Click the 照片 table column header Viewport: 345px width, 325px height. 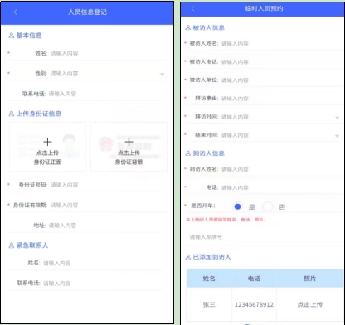pyautogui.click(x=310, y=279)
